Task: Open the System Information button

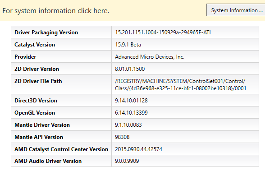Action: click(236, 10)
